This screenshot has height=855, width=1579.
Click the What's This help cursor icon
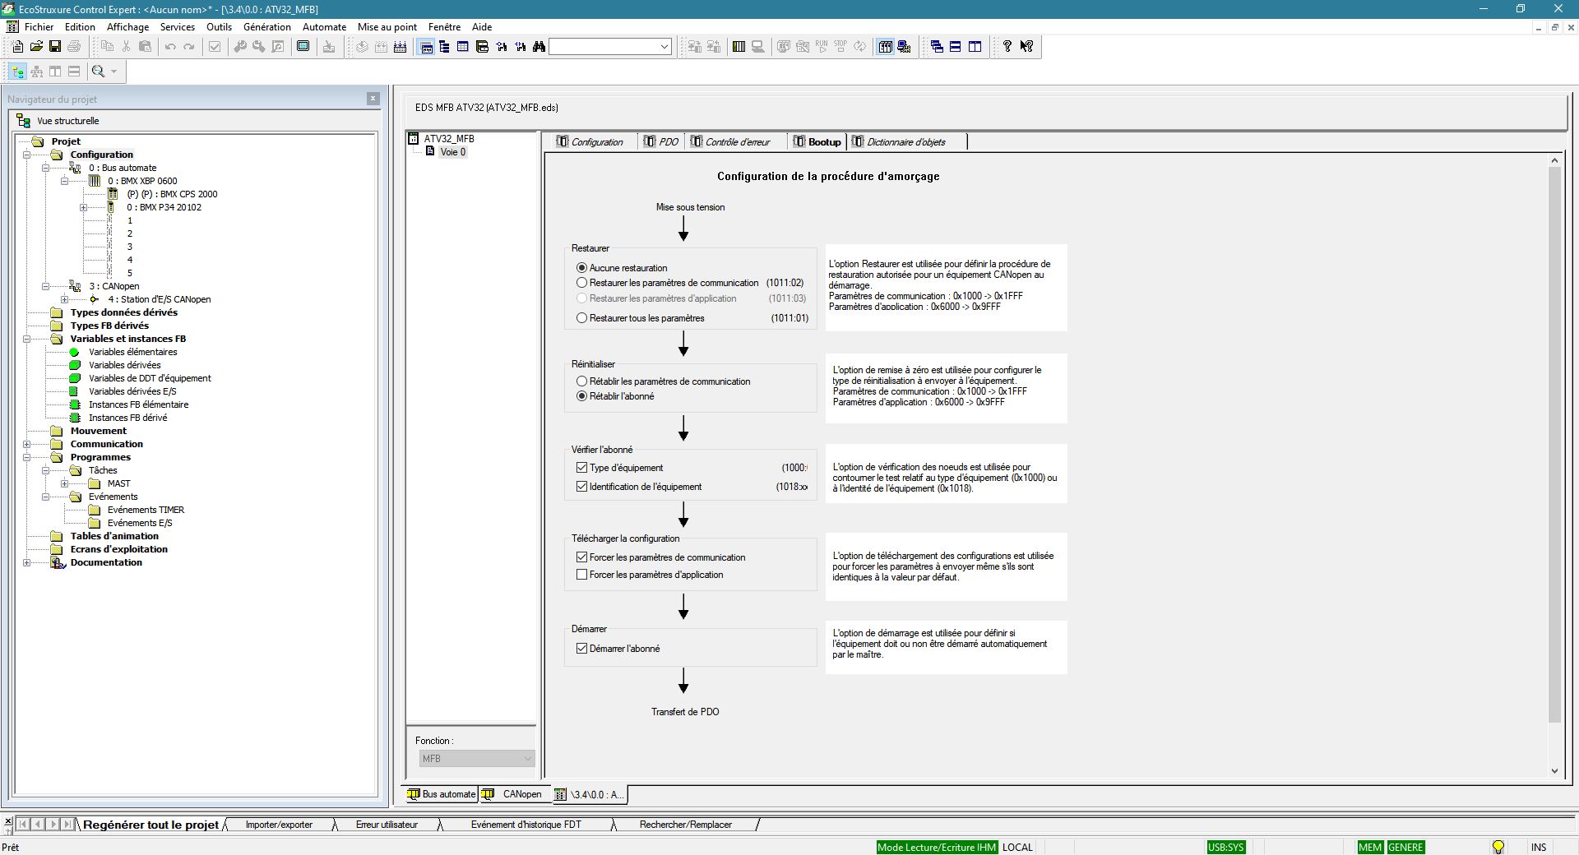(x=1026, y=47)
